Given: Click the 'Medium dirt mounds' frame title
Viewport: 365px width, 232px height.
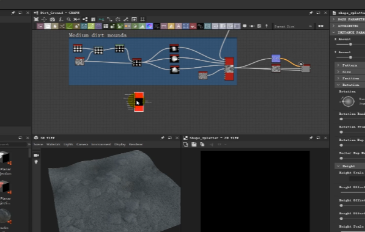Looking at the screenshot, I should 98,35.
